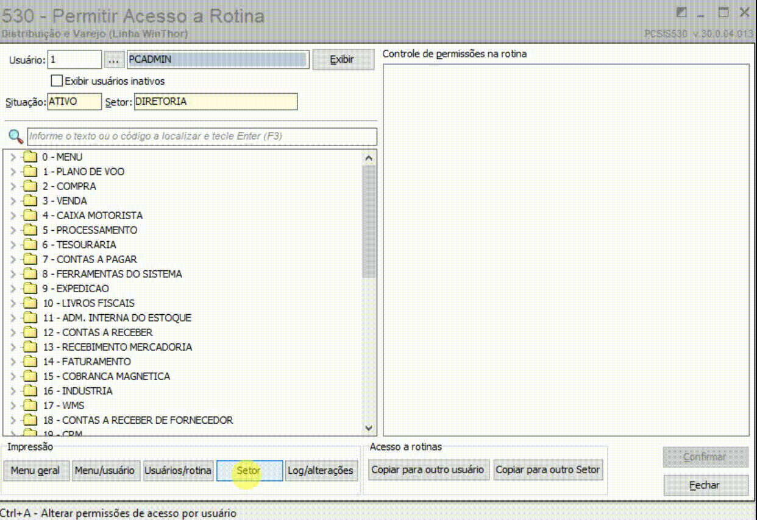Expand the 1 - PLANO DE VOO node

(13, 172)
